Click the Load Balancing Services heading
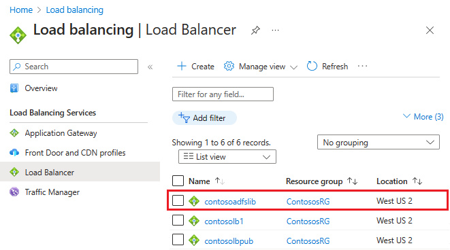This screenshot has width=450, height=250. tap(53, 113)
